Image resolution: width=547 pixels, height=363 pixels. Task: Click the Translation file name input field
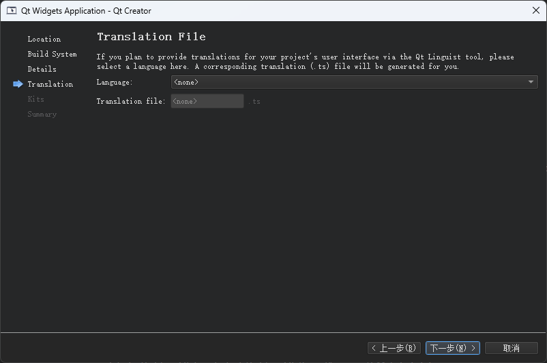pos(207,101)
